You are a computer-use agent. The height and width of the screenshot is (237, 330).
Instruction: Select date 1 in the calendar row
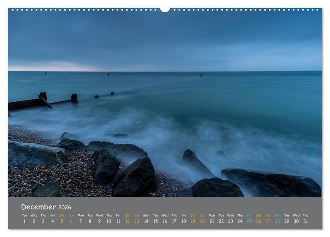pyautogui.click(x=24, y=221)
